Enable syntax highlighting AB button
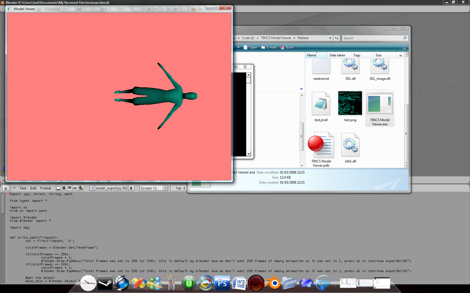Screen dimensions: 470x293 tap(75, 188)
